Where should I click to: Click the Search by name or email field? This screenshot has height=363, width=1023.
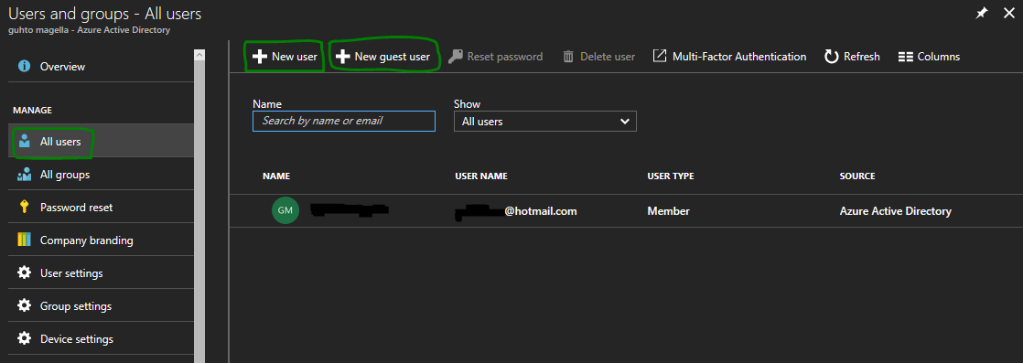tap(344, 122)
